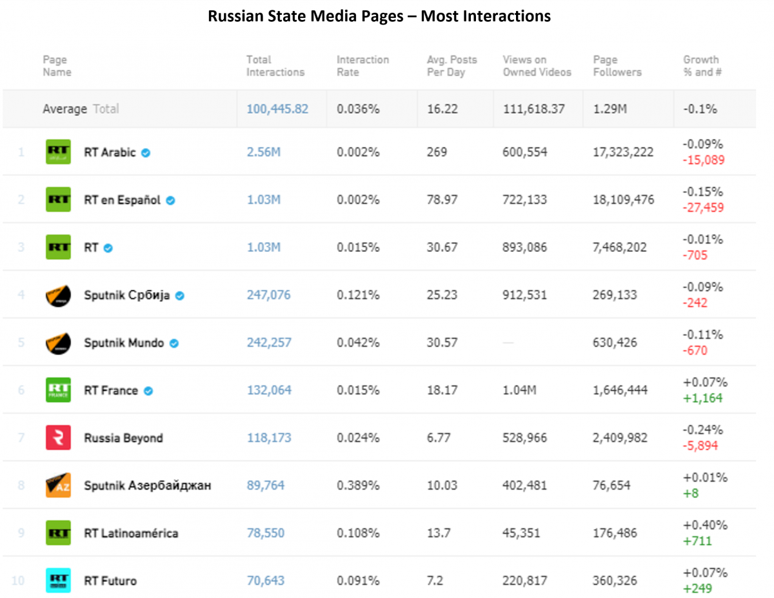
Task: Click the Sputnik Србија page logo
Action: (58, 295)
